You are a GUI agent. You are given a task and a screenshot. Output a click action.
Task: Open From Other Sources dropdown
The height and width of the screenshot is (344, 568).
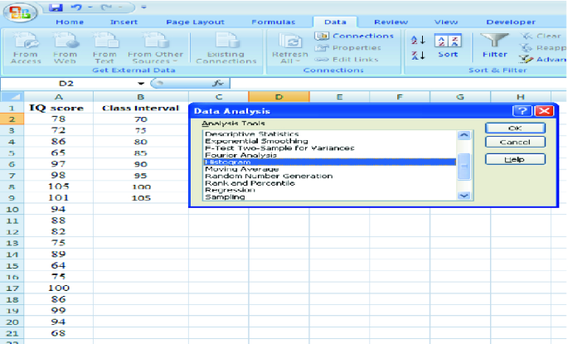pos(155,48)
